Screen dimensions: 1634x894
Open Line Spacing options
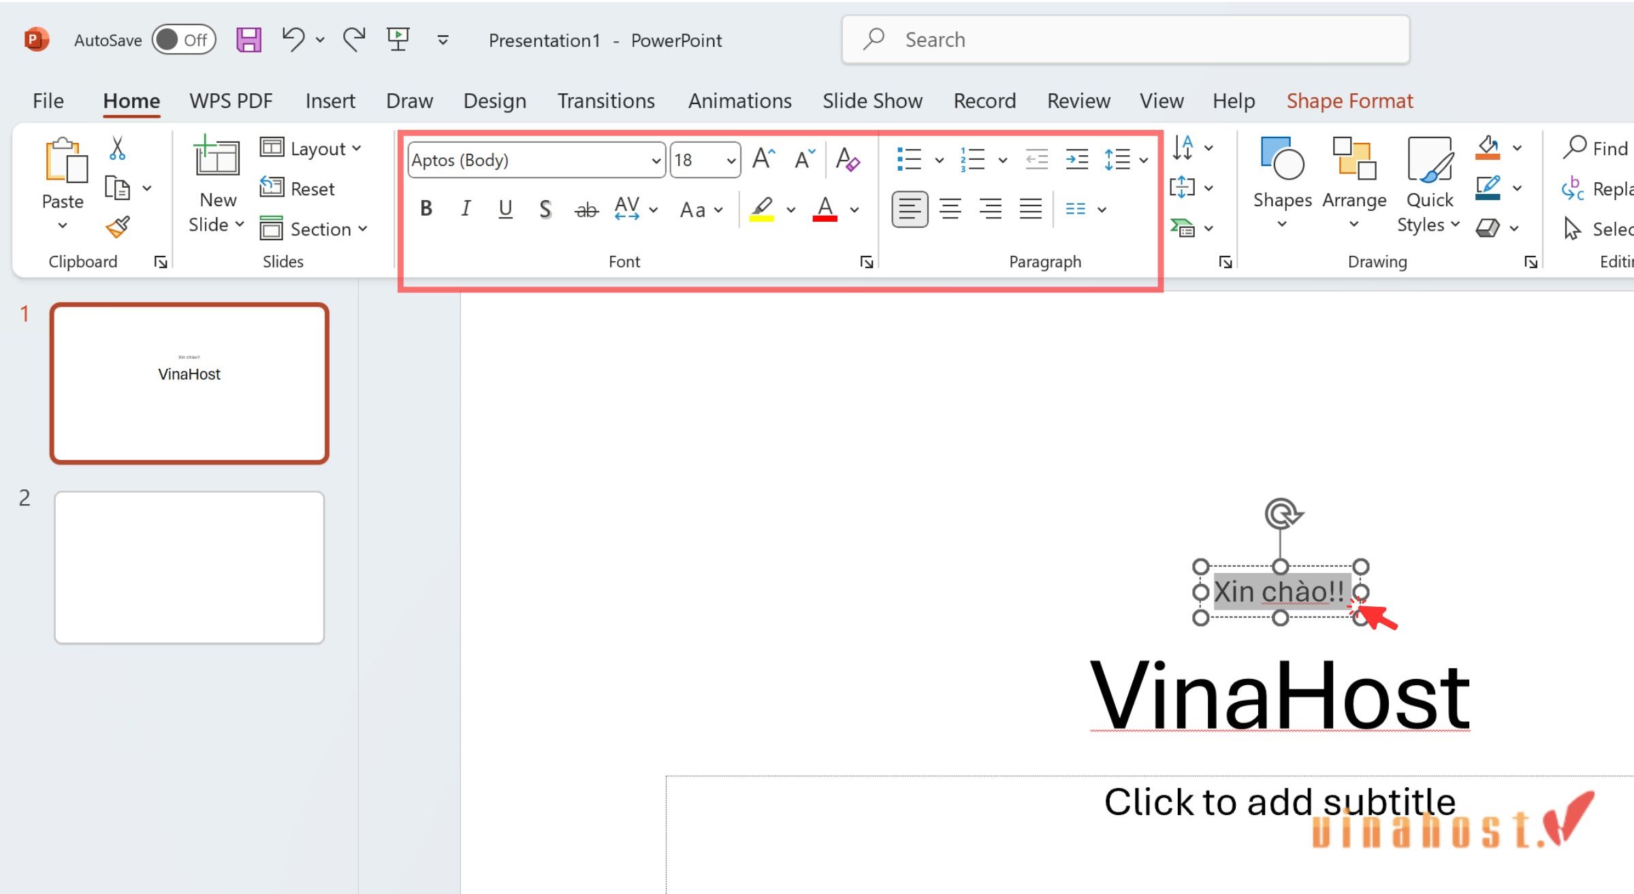1125,159
